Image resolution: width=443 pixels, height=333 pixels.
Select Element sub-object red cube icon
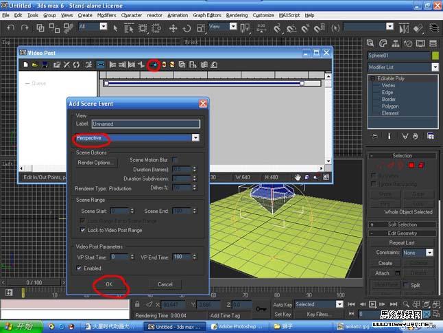pos(421,165)
